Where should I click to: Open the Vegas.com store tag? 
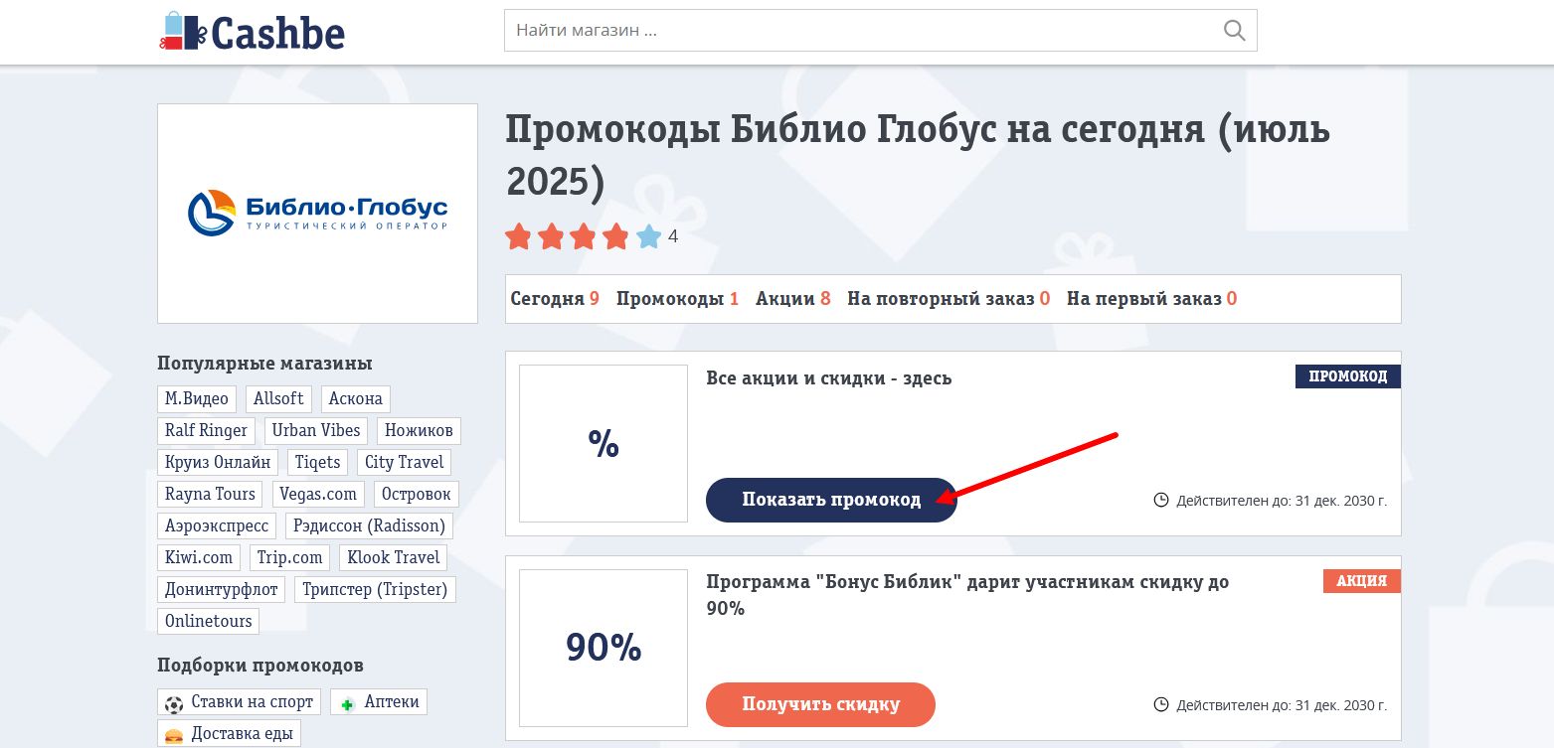[x=318, y=494]
